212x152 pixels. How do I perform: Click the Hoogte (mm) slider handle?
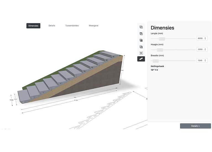click(160, 50)
